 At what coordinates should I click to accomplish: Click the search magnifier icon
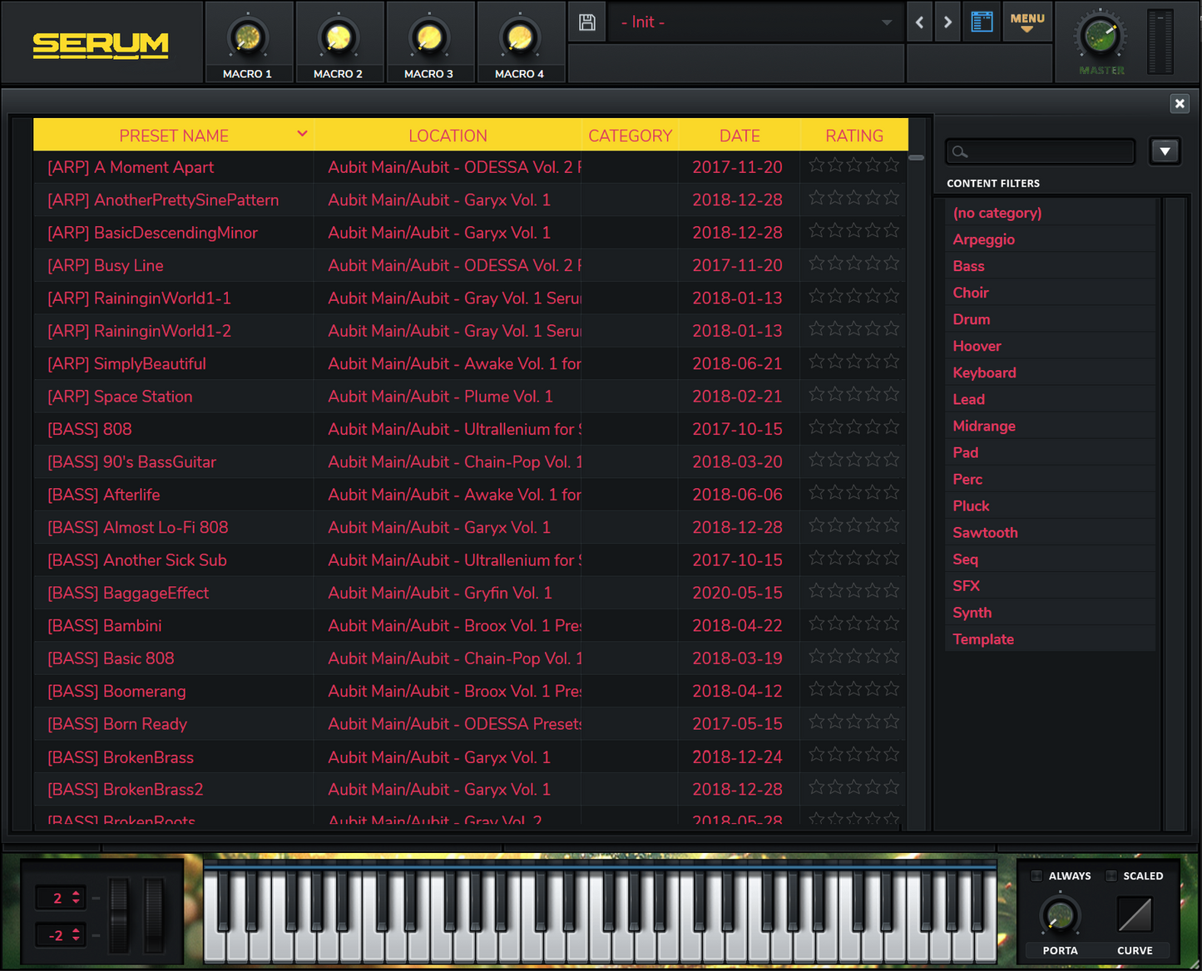click(x=960, y=152)
